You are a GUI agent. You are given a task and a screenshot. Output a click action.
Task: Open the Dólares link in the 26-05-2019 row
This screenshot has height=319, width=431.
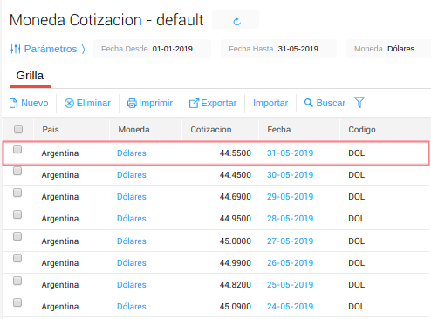[132, 263]
